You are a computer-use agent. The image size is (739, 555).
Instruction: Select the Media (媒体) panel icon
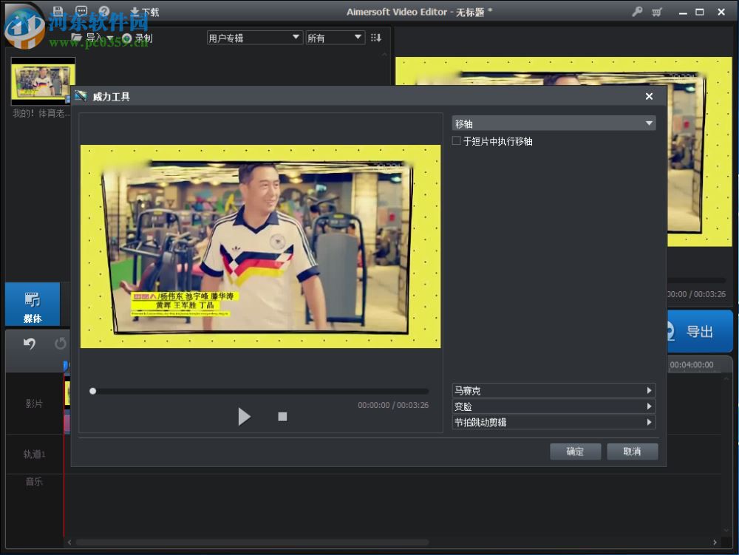click(x=33, y=304)
